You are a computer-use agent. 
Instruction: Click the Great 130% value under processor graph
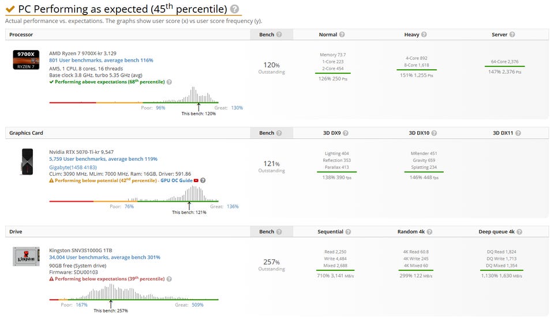coord(237,108)
